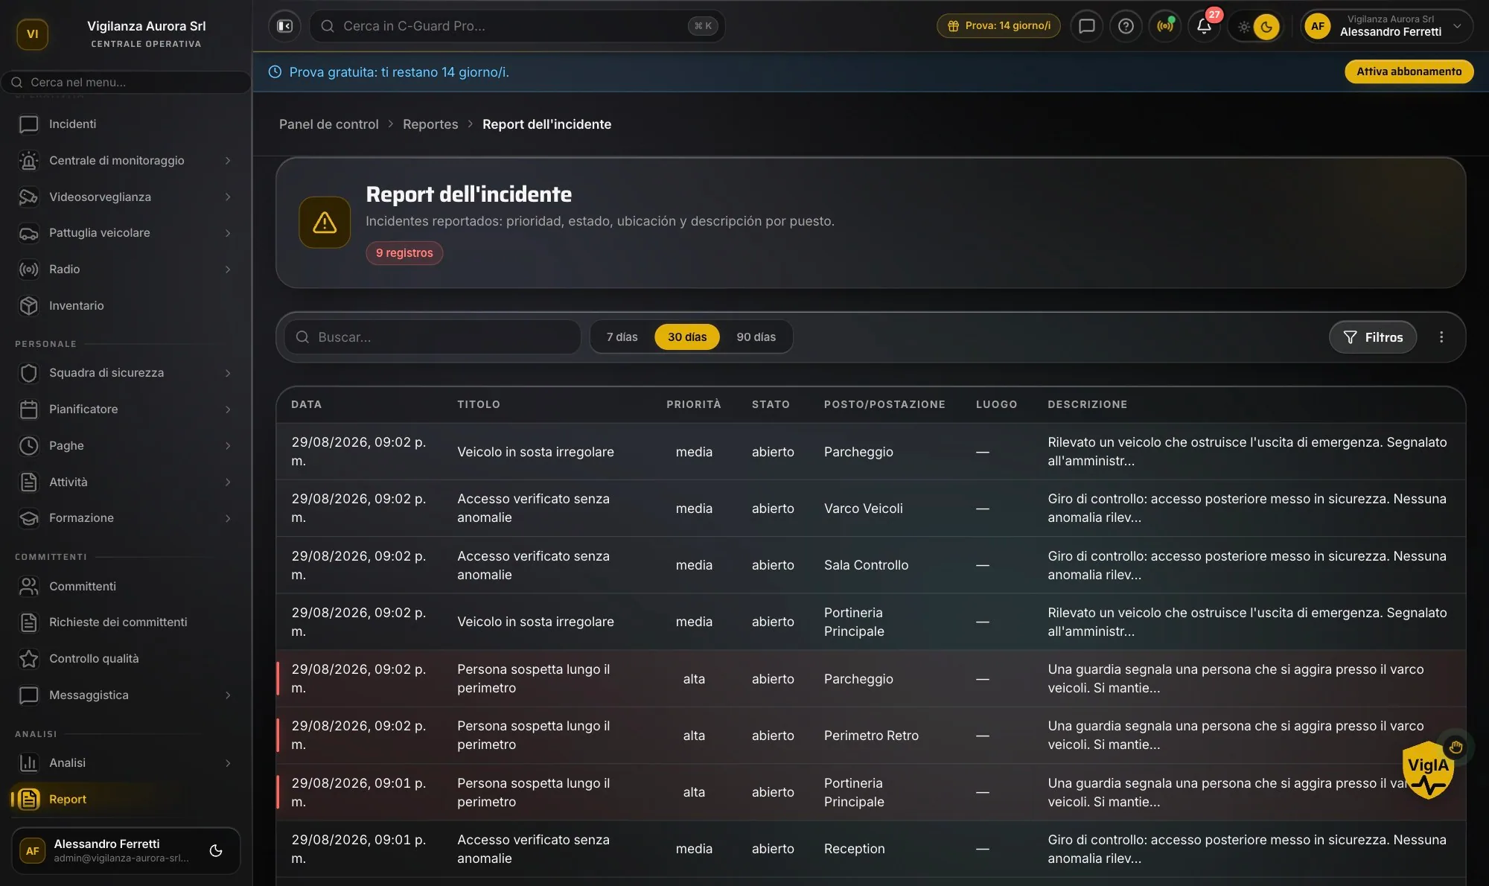Open the help question mark icon
This screenshot has height=886, width=1489.
point(1126,26)
